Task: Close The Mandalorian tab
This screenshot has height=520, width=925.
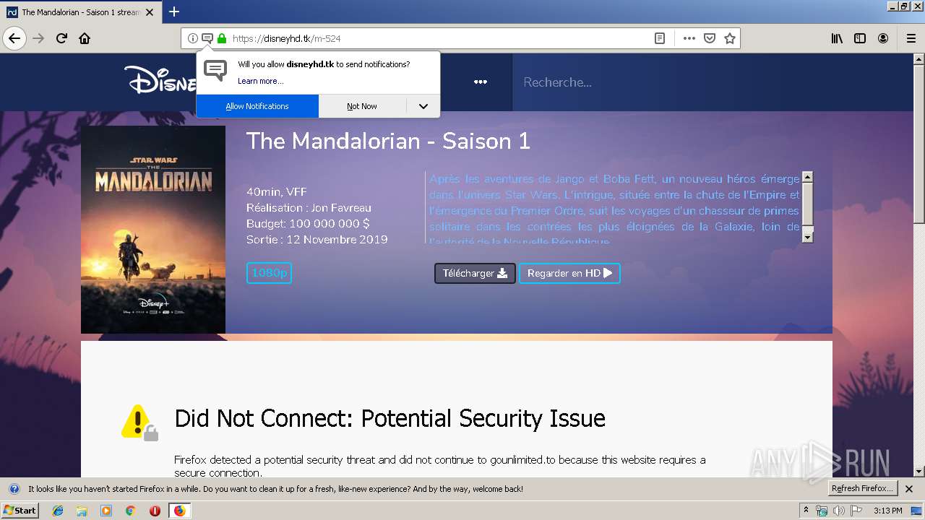Action: [150, 12]
